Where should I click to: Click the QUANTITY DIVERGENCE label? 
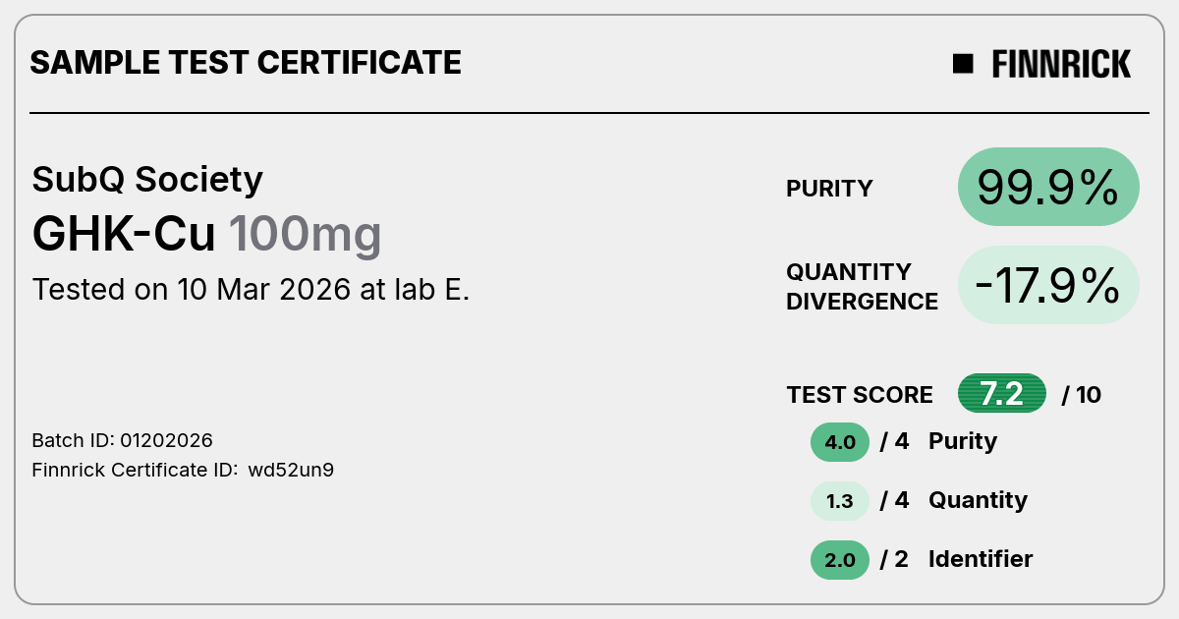point(862,287)
